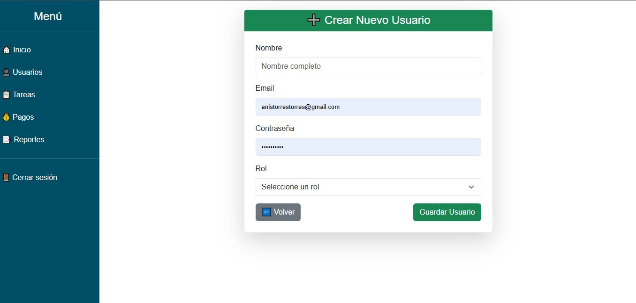Click the house icon beside Inicio
The image size is (636, 303).
click(6, 50)
